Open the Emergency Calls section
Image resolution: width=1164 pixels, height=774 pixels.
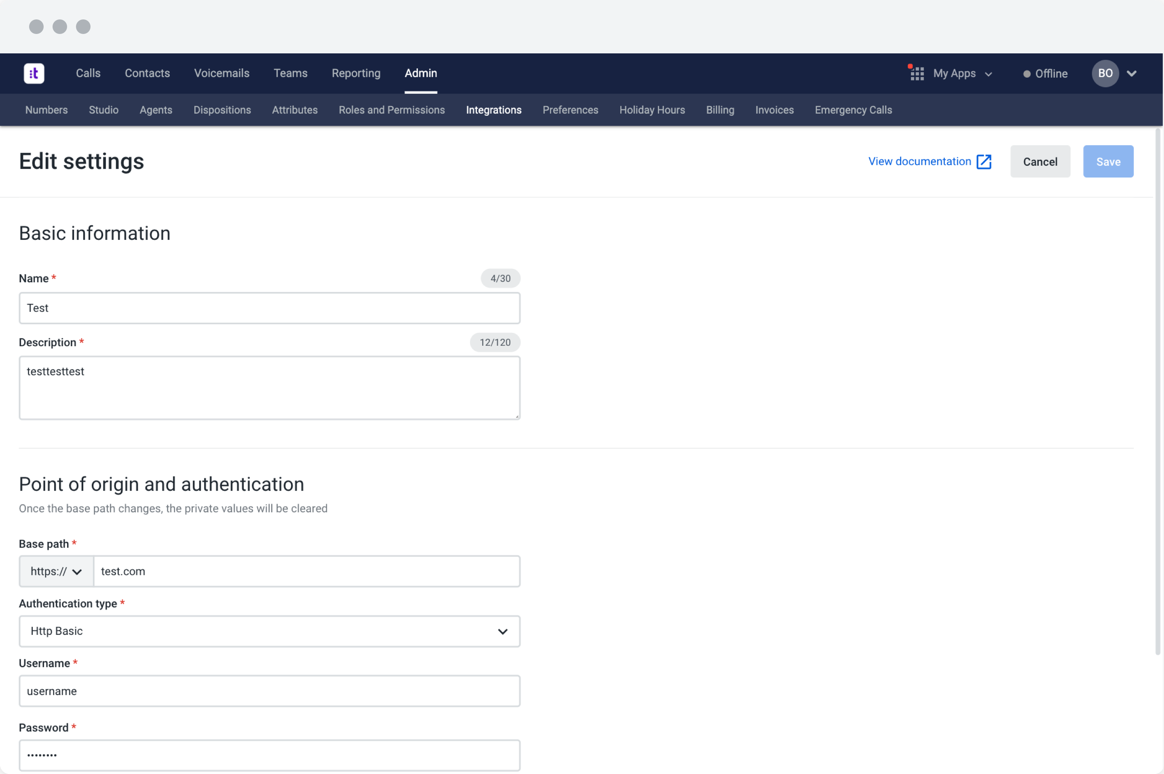coord(853,110)
